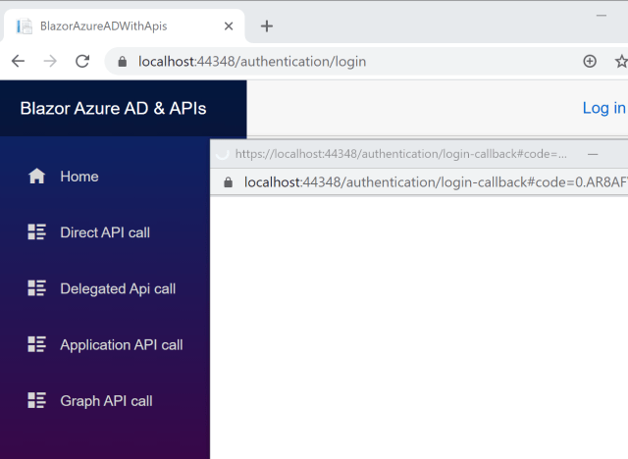Image resolution: width=628 pixels, height=459 pixels.
Task: Click the icon beside Graph API call
Action: coord(37,400)
